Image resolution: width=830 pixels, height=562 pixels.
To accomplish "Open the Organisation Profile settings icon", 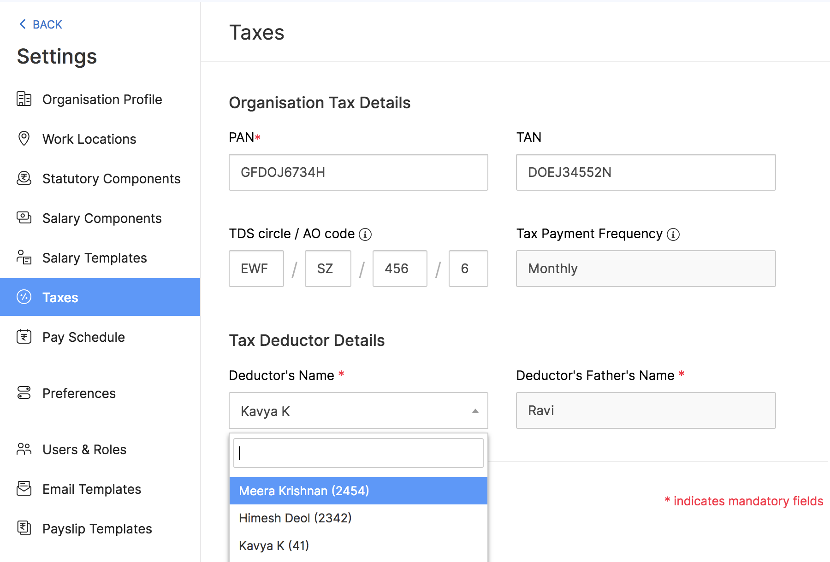I will click(24, 99).
